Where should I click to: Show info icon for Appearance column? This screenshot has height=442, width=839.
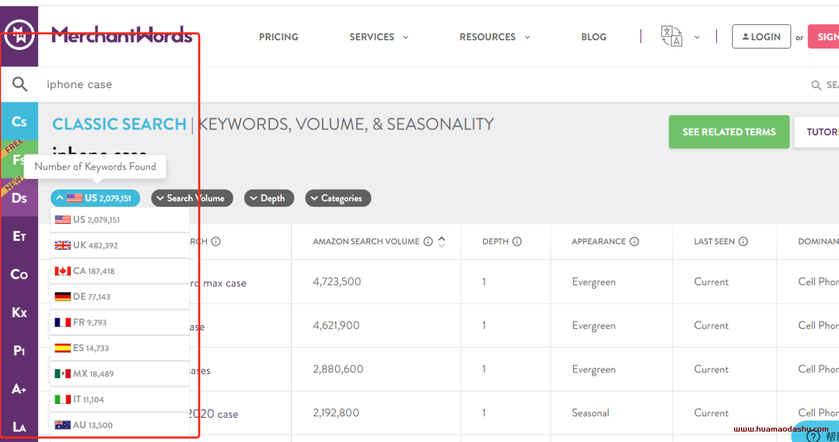[634, 241]
